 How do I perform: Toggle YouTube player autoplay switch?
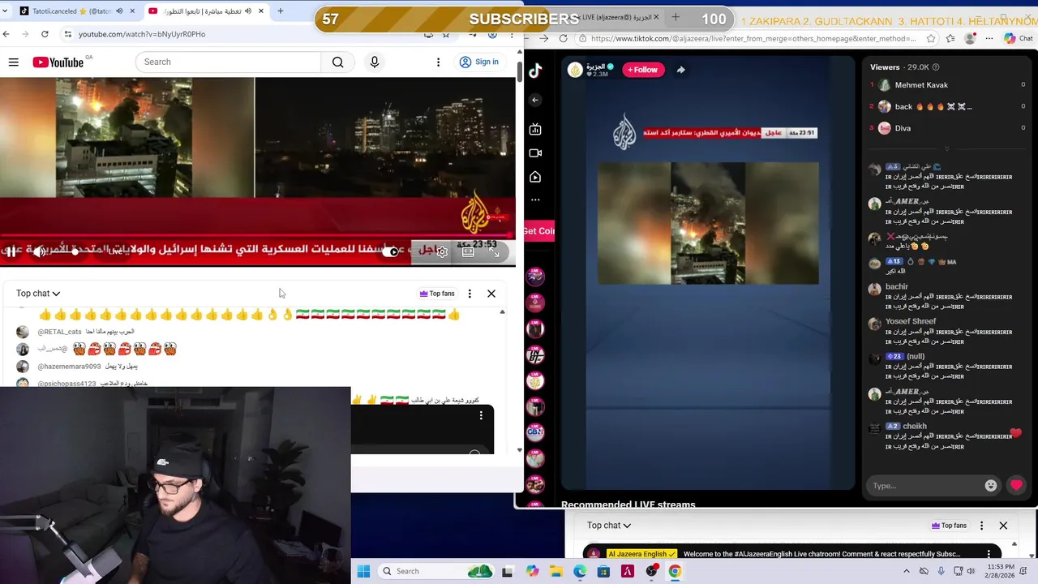391,252
